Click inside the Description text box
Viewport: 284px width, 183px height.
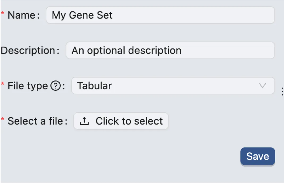[170, 50]
